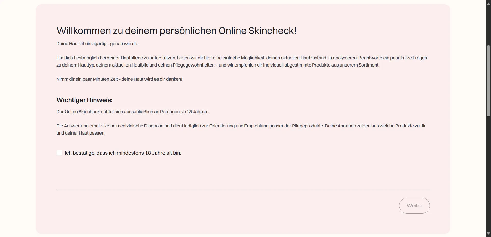Click the scrollbar track above the thumb

[488, 25]
